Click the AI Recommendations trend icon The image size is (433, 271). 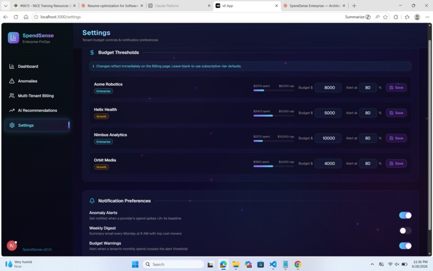point(12,110)
